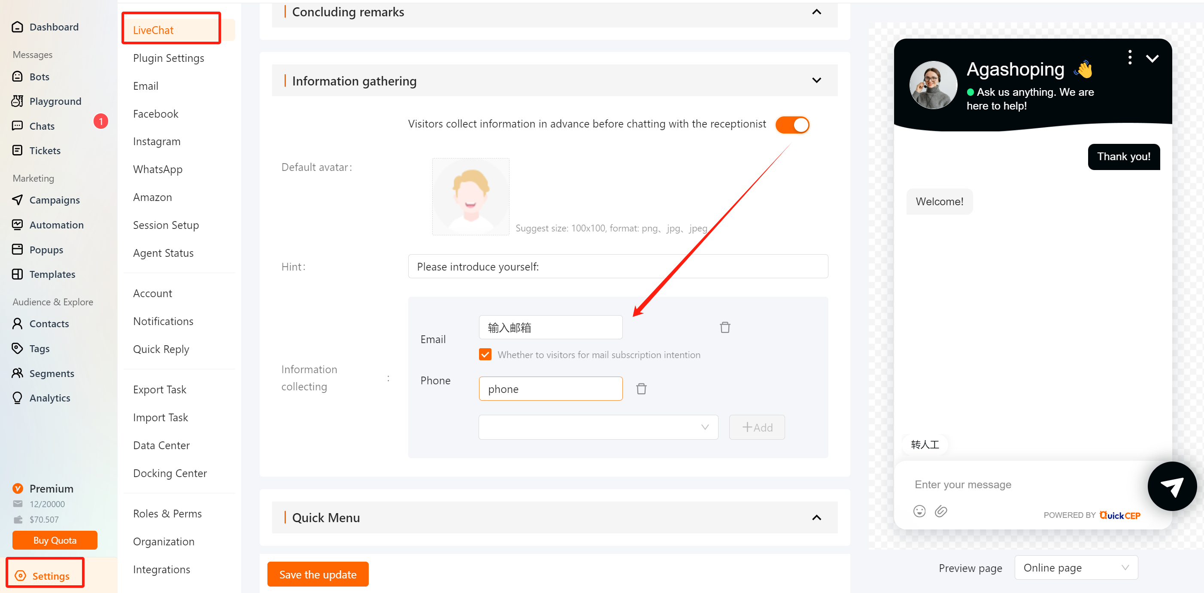The image size is (1204, 593).
Task: Go to Email channel settings
Action: pyautogui.click(x=146, y=86)
